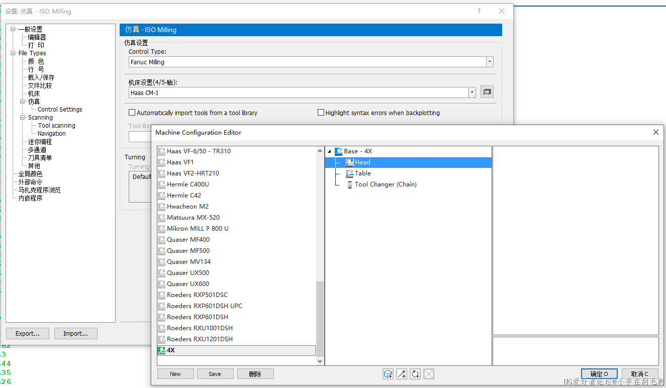Select Haas VF-6/50 - TR310 in machine list
Screen dimensions: 666x388
pyautogui.click(x=199, y=151)
